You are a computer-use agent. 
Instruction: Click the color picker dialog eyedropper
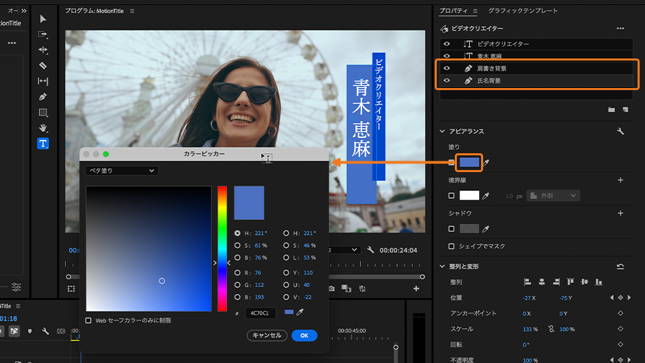click(300, 313)
